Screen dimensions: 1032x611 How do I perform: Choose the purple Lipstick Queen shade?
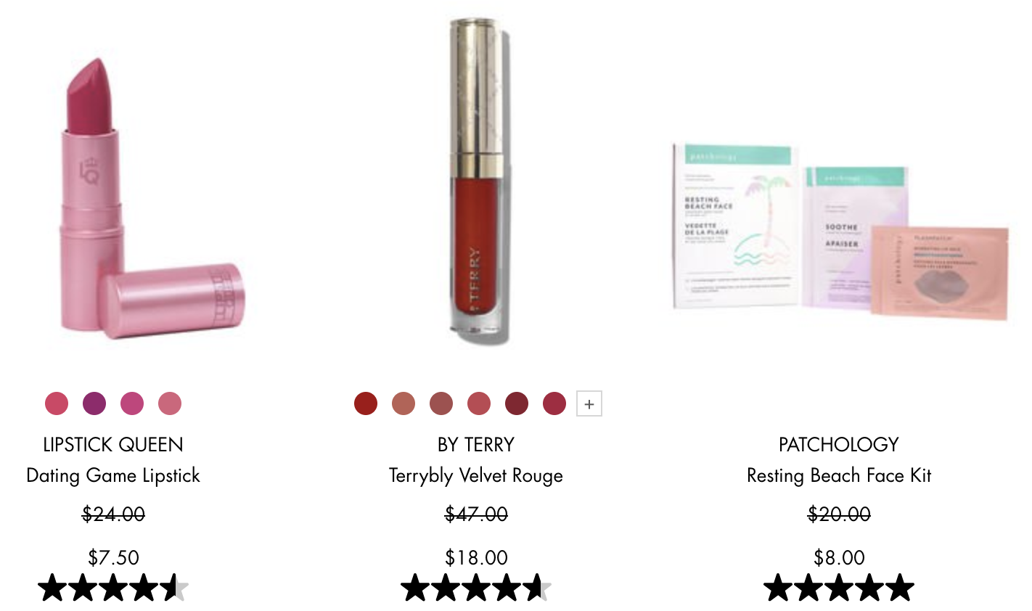pos(94,403)
